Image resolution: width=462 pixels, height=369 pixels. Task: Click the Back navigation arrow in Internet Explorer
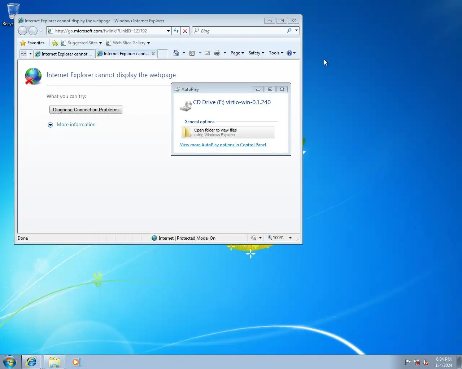coord(22,31)
